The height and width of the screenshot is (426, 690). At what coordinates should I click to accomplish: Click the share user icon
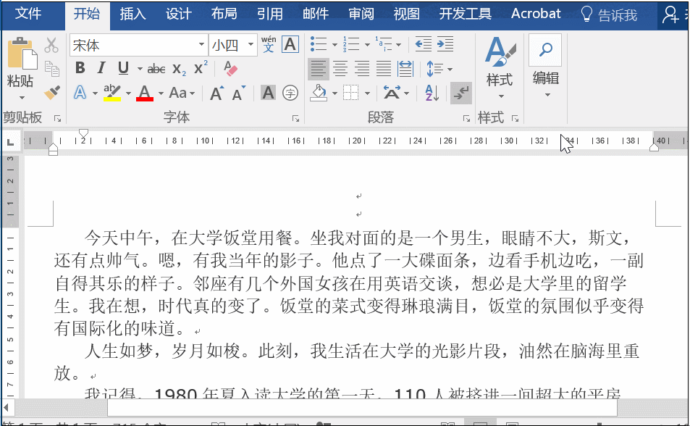[670, 14]
